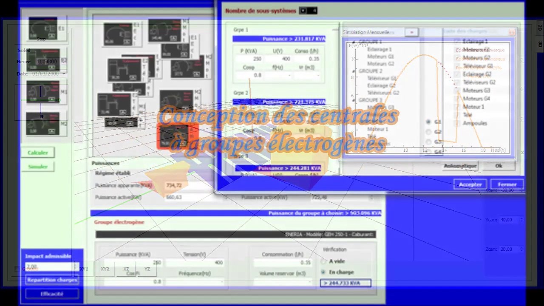Screen dimensions: 544x306
Task: Toggle the Eclairage G2 checkbox
Action: [457, 74]
